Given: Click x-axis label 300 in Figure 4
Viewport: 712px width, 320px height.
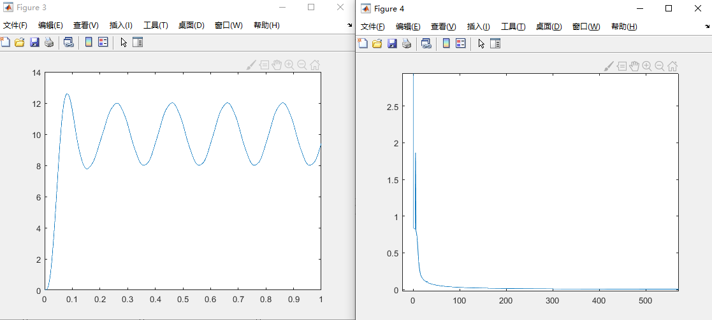Looking at the screenshot, I should [552, 300].
